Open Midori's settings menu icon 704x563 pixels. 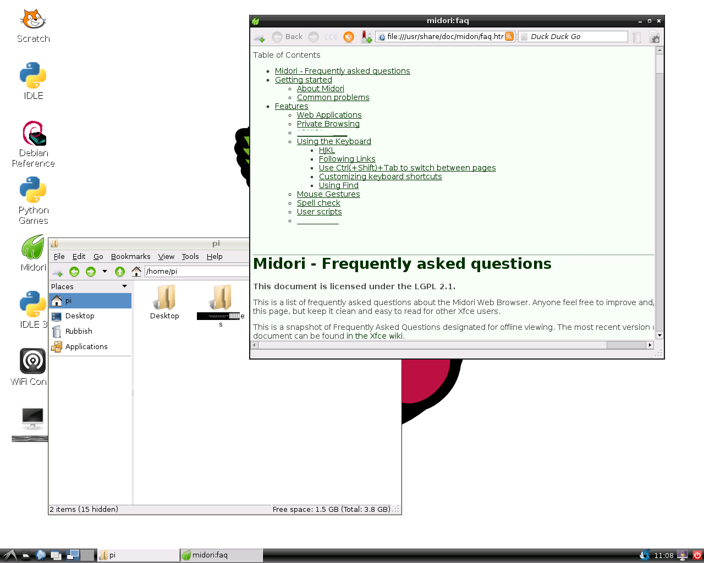point(654,37)
